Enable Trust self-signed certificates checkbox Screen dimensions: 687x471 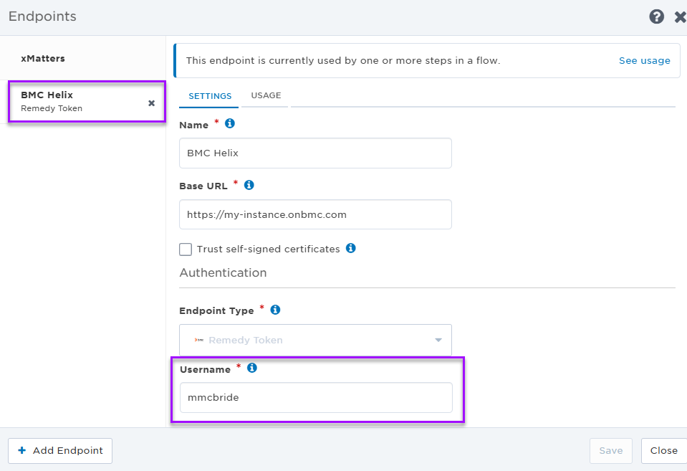point(186,249)
